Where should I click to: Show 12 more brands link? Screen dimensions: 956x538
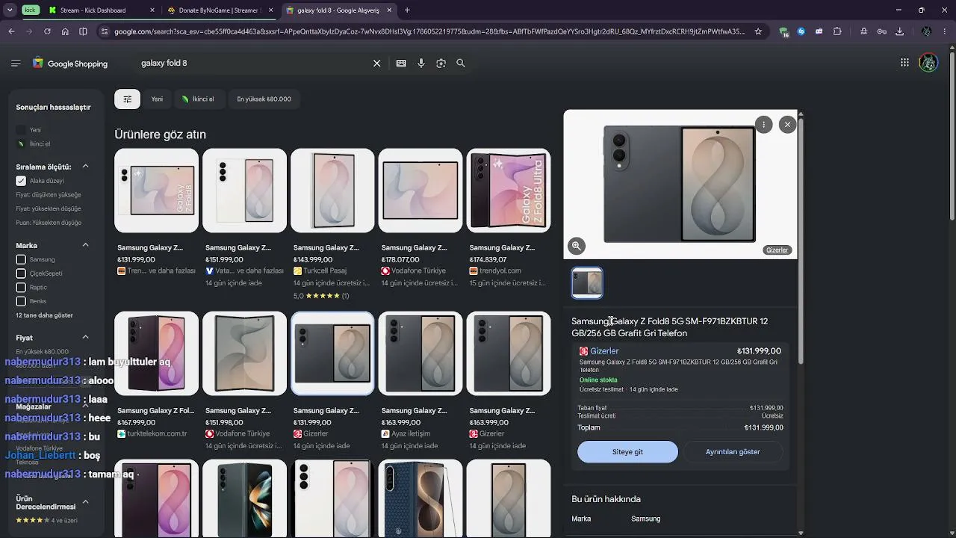45,315
